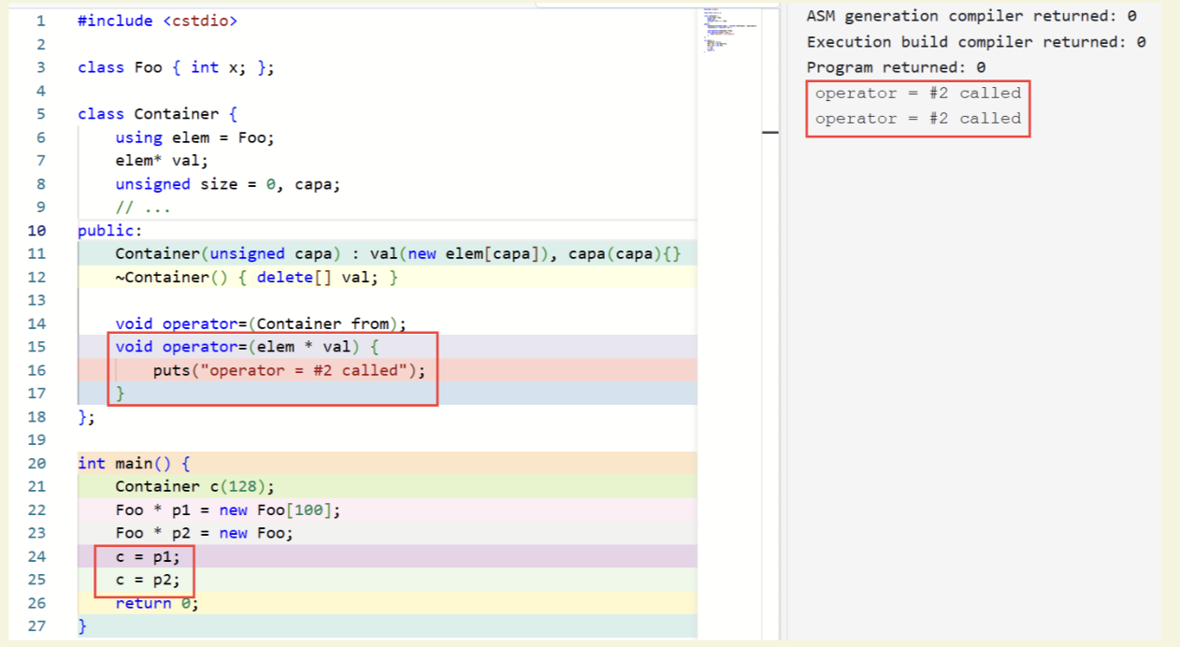Click 'int main()' function header

pos(134,464)
